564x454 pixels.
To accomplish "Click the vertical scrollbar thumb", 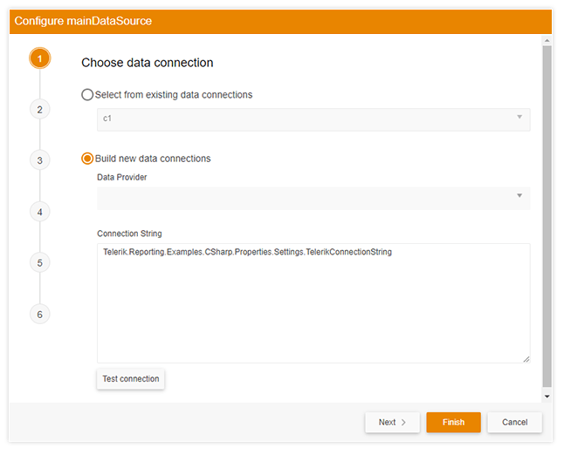I will click(x=547, y=216).
